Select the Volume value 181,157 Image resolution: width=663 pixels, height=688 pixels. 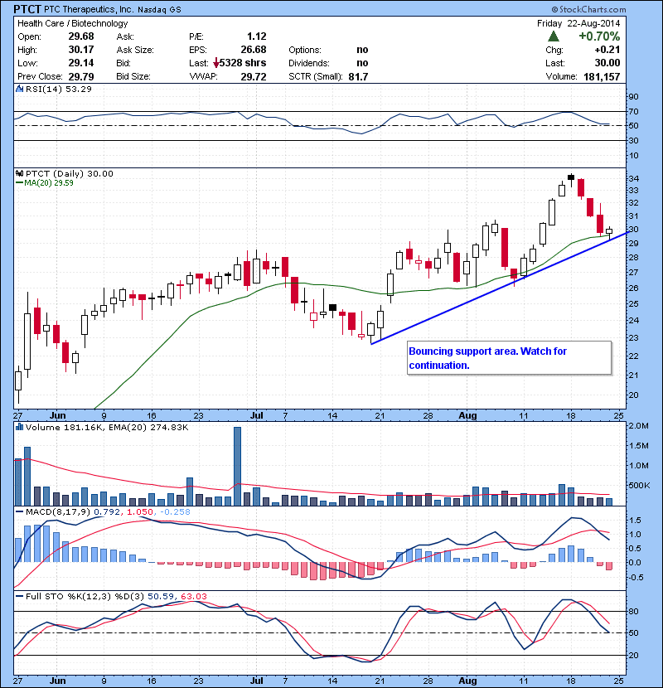coord(602,77)
